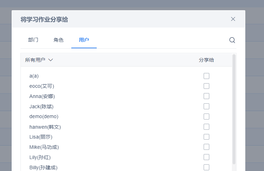The image size is (264, 171).
Task: Check the share box for eoco(艾可)
Action: (x=206, y=86)
